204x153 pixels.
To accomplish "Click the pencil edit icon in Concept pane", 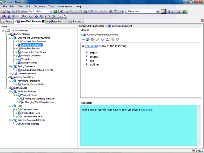I will [x=98, y=39].
